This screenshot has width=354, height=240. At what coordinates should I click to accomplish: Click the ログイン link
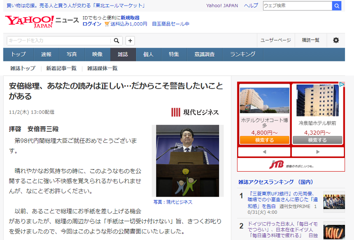92,24
